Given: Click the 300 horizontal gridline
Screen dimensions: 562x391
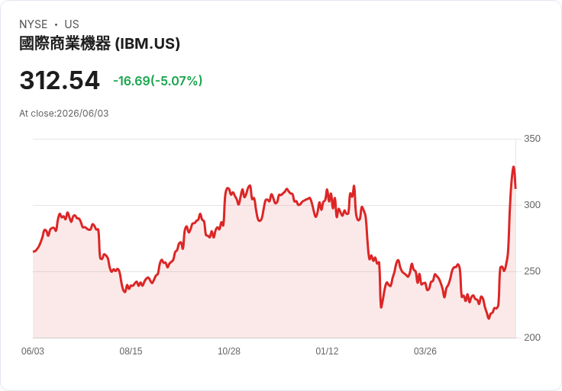Looking at the screenshot, I should 274,205.
